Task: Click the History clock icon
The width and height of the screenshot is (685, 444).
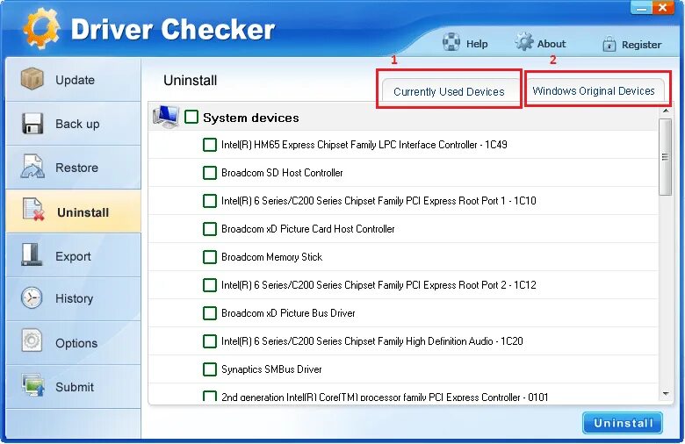Action: coord(32,297)
